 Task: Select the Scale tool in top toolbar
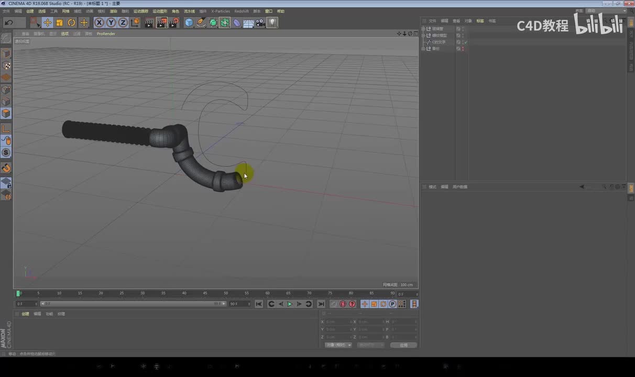tap(59, 23)
